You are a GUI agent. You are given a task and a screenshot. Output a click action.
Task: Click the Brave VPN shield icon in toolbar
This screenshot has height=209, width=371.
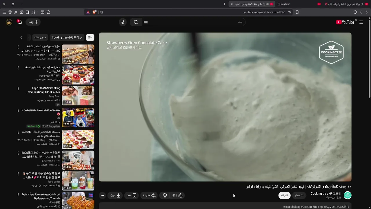click(x=10, y=12)
